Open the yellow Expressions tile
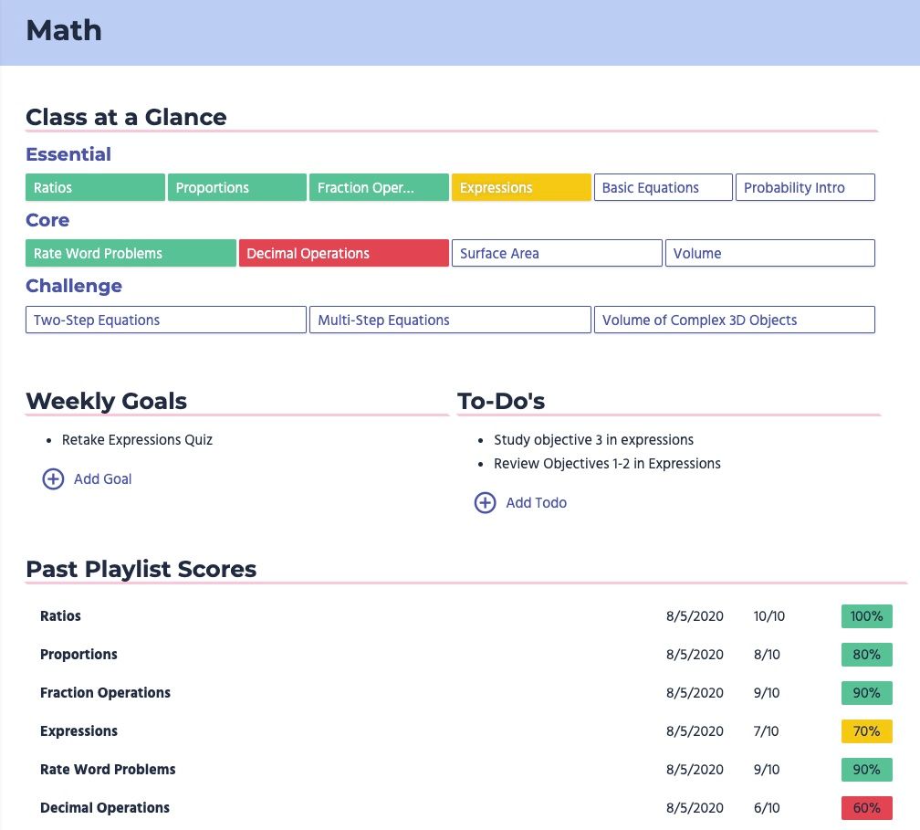Viewport: 920px width, 830px height. (521, 187)
